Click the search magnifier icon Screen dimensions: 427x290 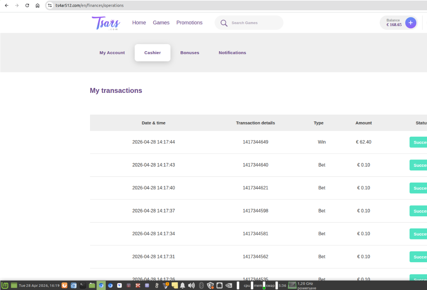tap(224, 23)
